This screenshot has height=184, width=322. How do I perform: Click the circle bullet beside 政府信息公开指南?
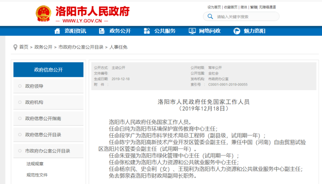20,118
